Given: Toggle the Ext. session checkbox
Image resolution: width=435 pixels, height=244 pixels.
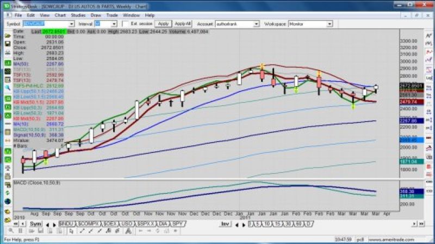Looking at the screenshot, I should tap(126, 24).
